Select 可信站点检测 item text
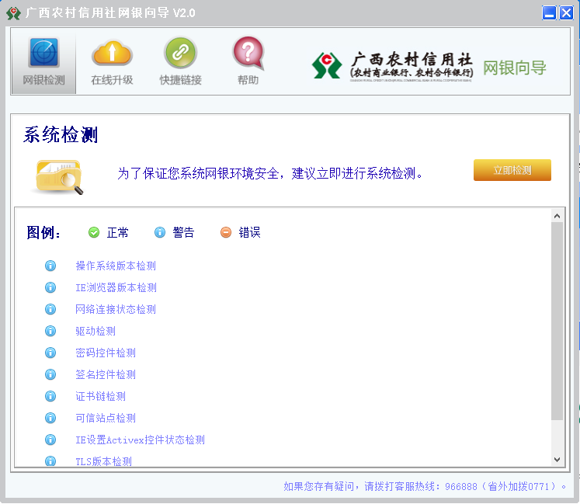The height and width of the screenshot is (504, 580). click(x=106, y=418)
